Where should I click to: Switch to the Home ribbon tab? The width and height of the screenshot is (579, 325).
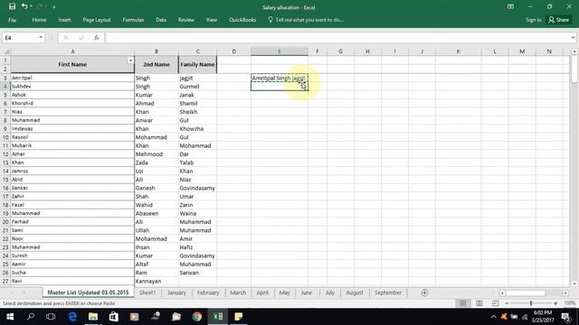click(39, 20)
